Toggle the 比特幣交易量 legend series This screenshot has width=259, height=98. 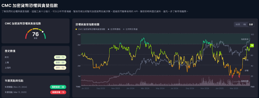(130, 29)
